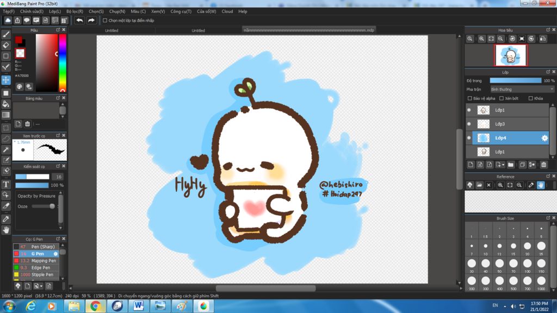Open gear settings for G Pen brush
Viewport: 557px width, 313px height.
tap(55, 254)
